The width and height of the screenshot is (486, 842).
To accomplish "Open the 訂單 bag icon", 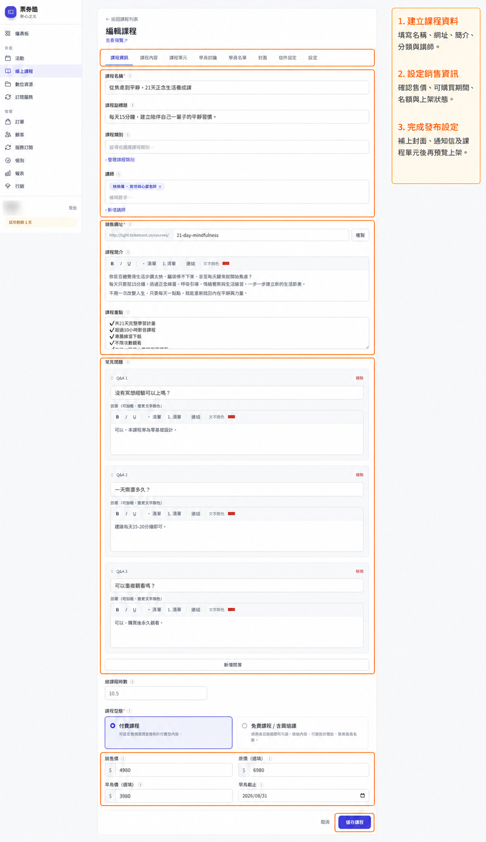I will coord(8,122).
